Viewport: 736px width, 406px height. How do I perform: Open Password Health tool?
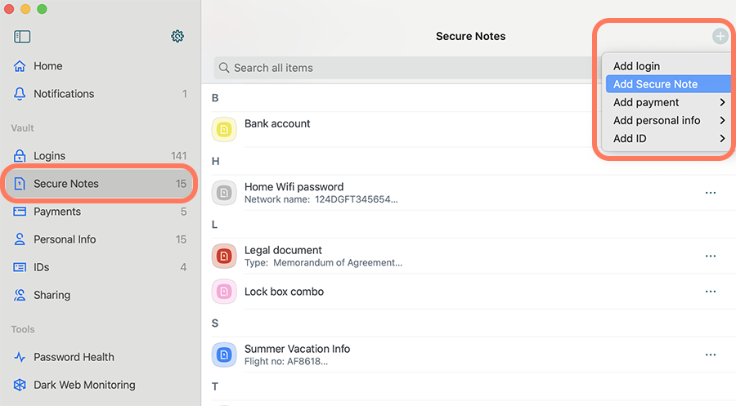pos(65,357)
